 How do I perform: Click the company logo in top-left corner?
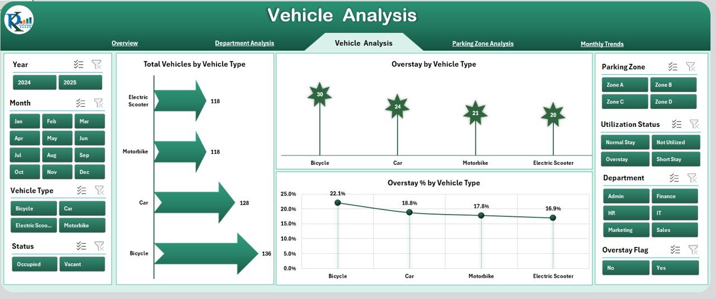[18, 20]
